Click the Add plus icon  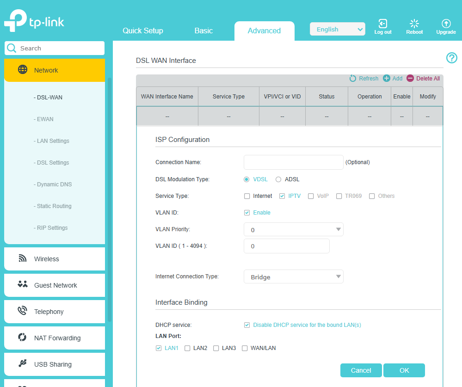[x=387, y=79]
